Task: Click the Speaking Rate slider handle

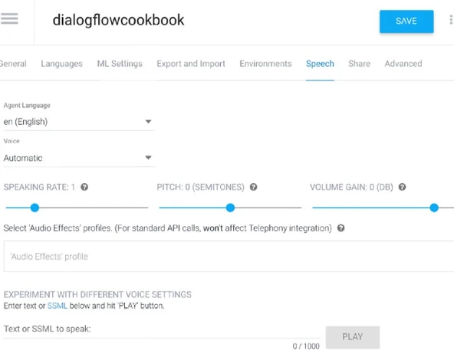Action: point(35,208)
